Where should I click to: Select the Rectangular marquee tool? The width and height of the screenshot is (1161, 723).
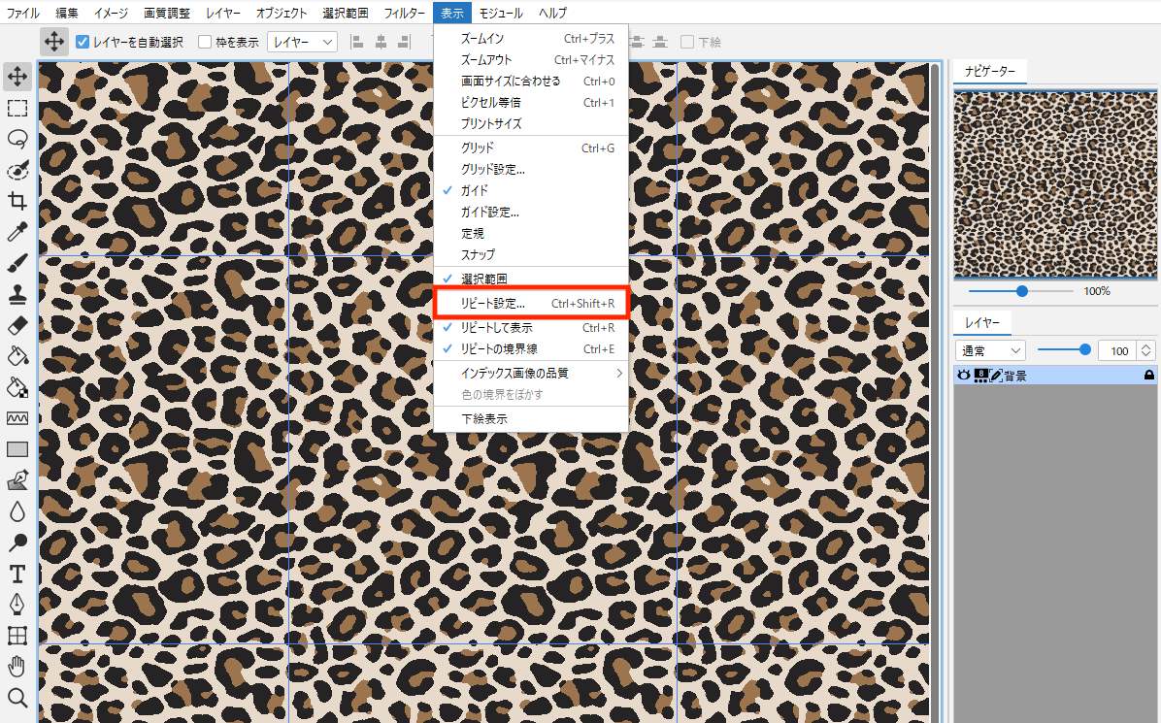17,108
